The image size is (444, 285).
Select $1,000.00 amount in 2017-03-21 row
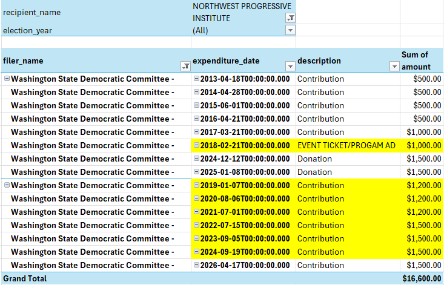(422, 132)
